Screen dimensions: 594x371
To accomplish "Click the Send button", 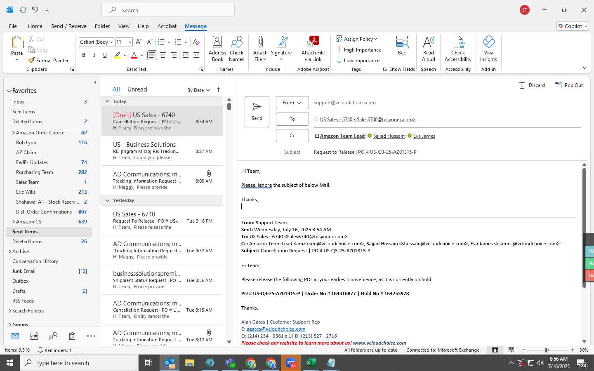I will 257,112.
